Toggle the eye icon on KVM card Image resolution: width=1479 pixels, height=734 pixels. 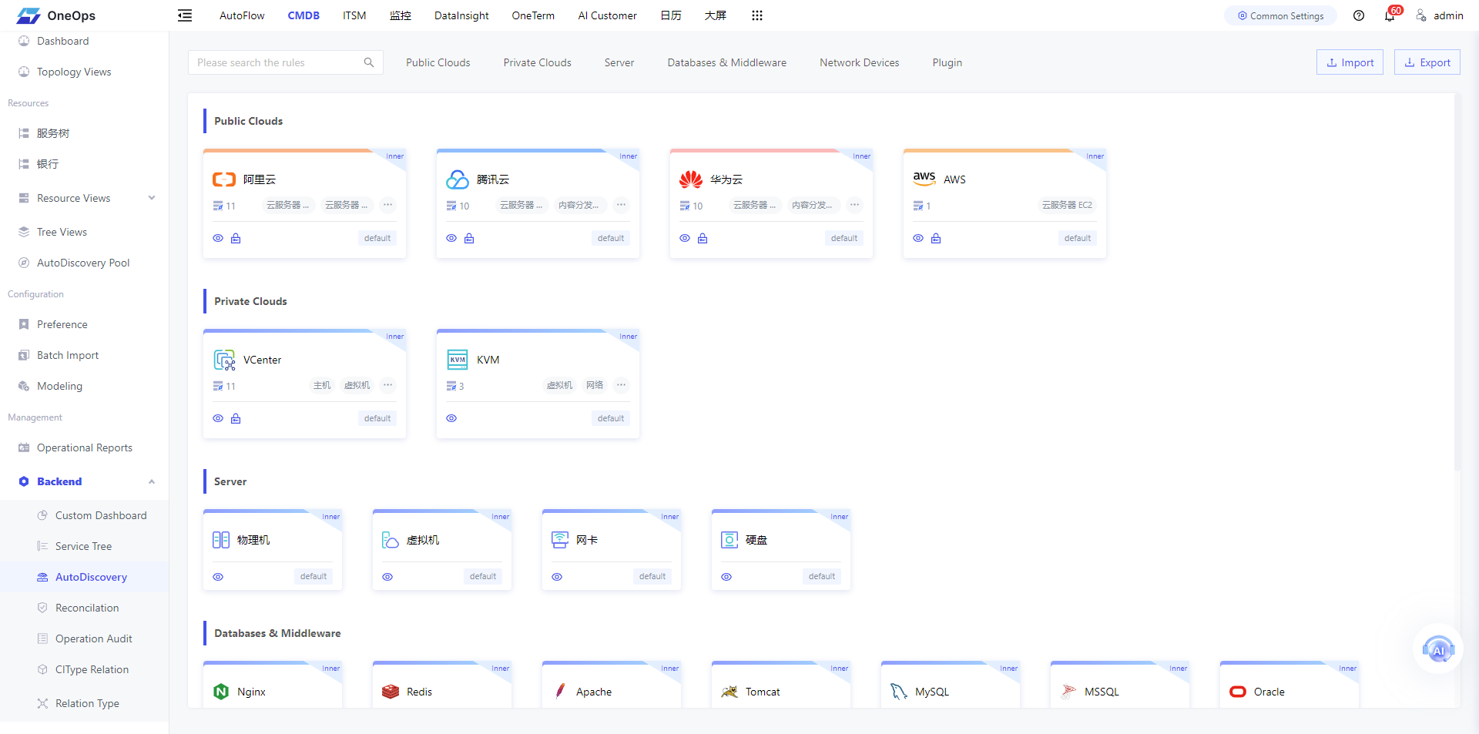pos(451,418)
